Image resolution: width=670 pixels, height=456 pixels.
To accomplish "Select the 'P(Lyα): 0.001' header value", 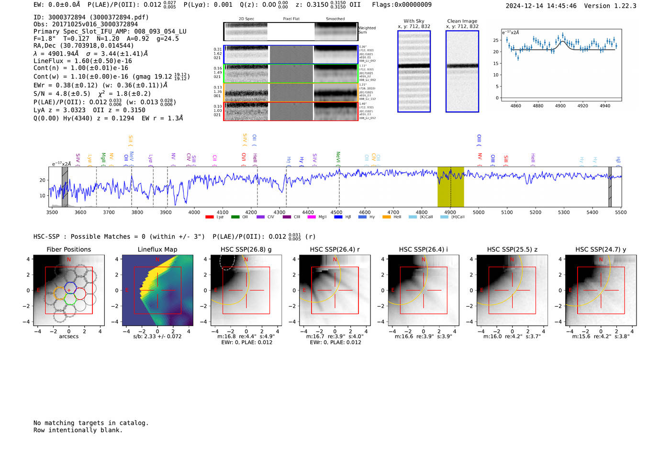I will pos(208,5).
